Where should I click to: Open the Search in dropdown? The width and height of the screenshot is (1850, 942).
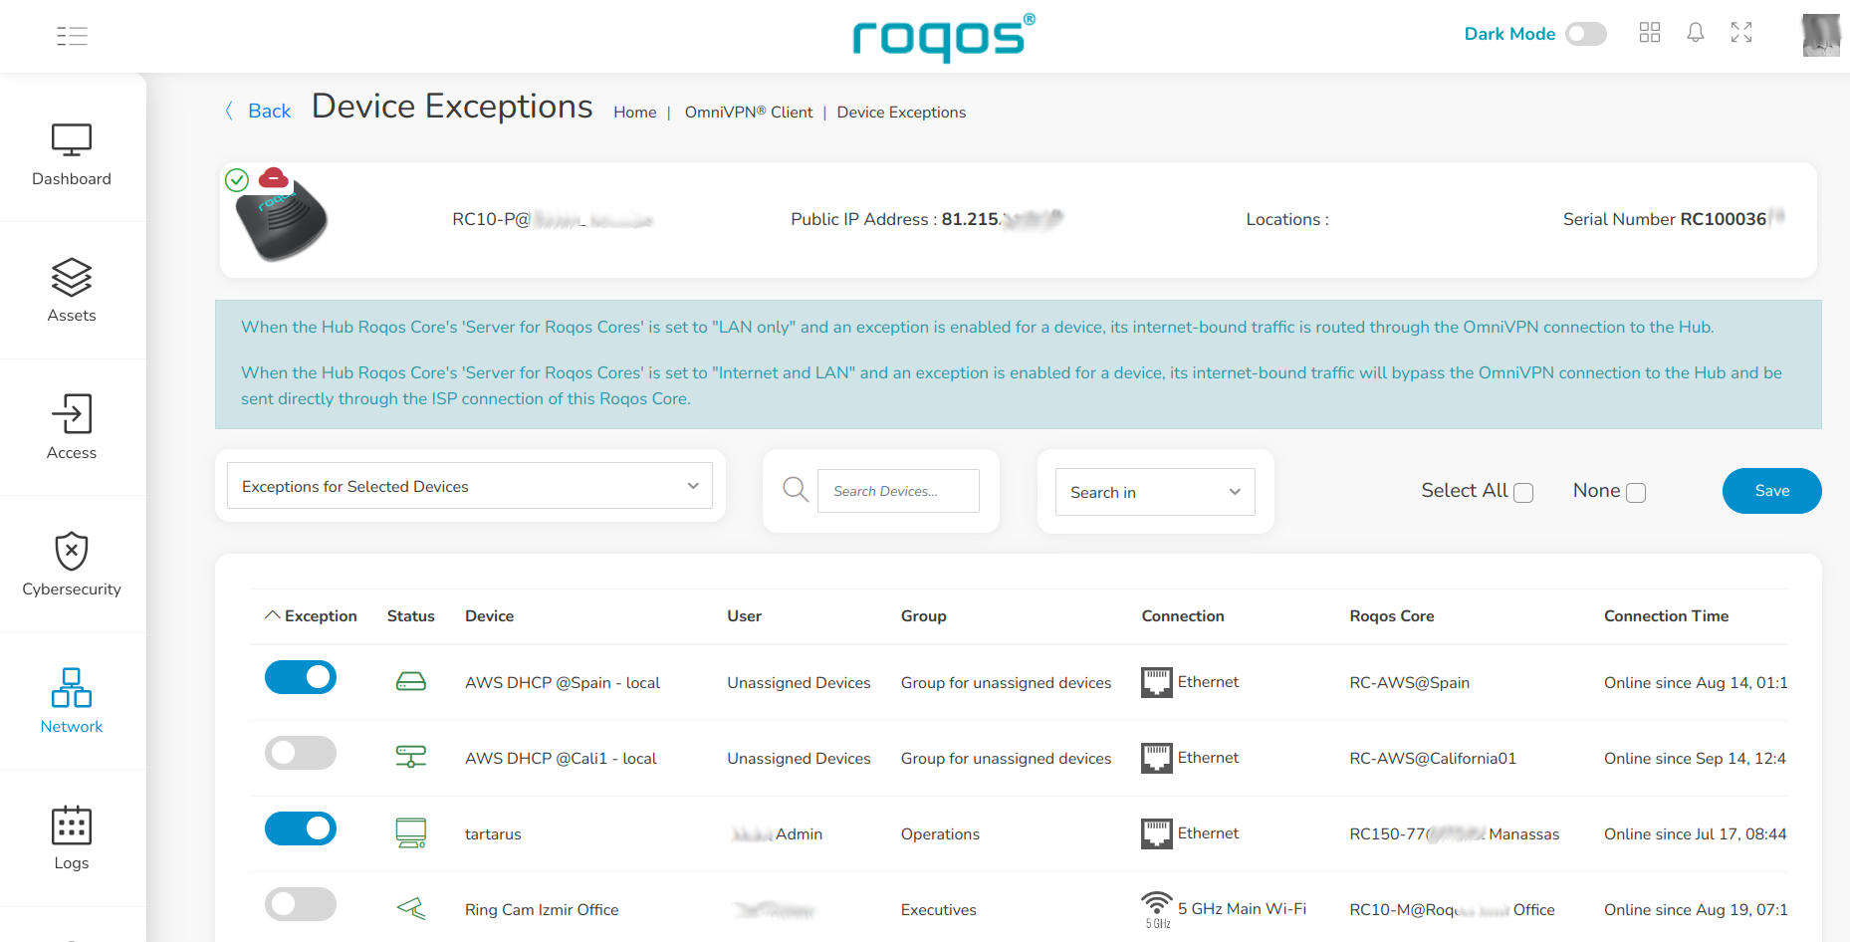[1155, 492]
